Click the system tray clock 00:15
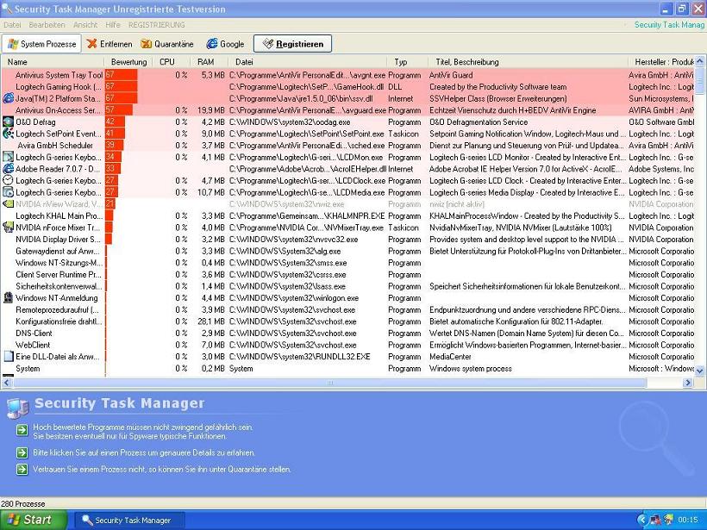The height and width of the screenshot is (530, 707). pyautogui.click(x=688, y=520)
